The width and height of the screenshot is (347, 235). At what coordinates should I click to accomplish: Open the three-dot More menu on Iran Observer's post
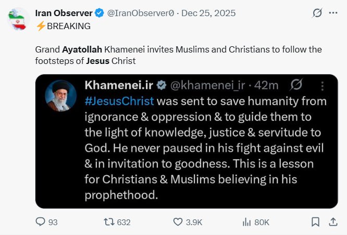pyautogui.click(x=333, y=13)
